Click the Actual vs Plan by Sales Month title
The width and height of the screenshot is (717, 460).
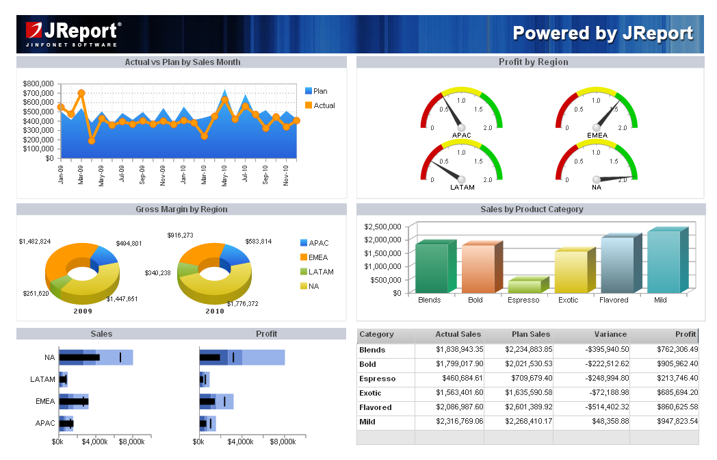pyautogui.click(x=183, y=62)
